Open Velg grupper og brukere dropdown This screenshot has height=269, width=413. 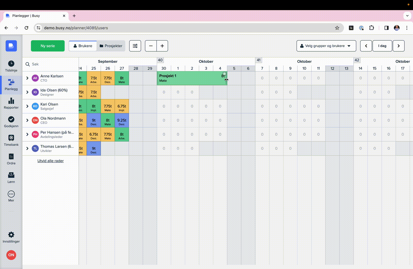(326, 46)
